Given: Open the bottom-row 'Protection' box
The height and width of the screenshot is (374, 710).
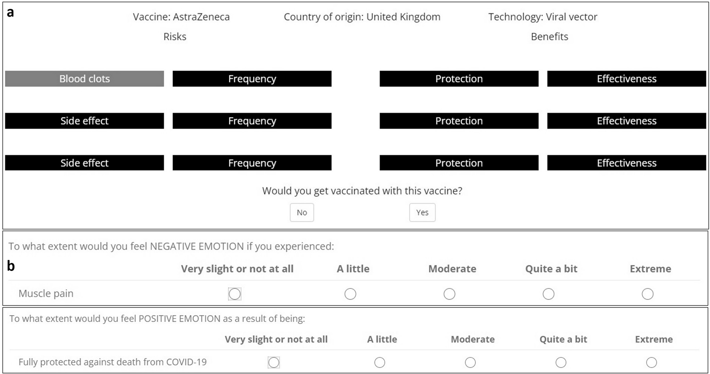Looking at the screenshot, I should coord(459,163).
